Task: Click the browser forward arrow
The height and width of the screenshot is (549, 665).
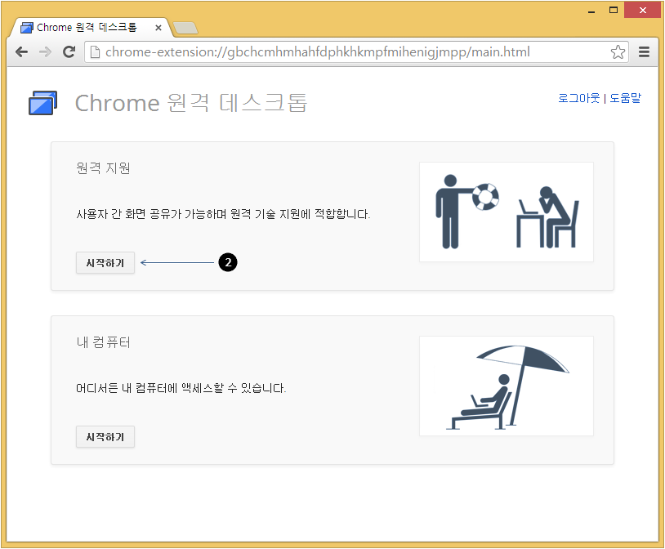Action: (45, 52)
